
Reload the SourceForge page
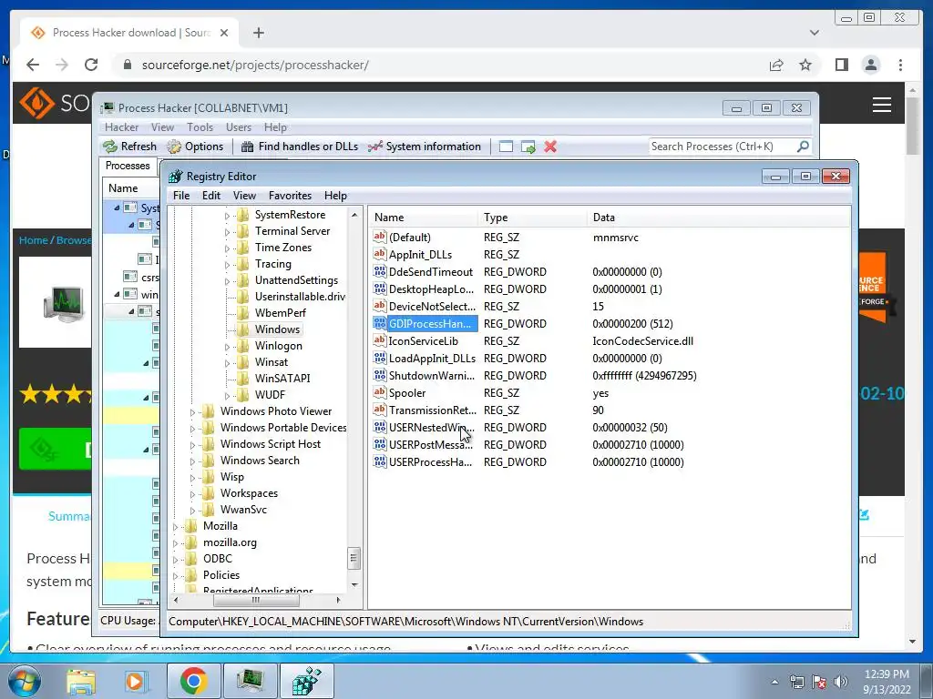point(91,65)
